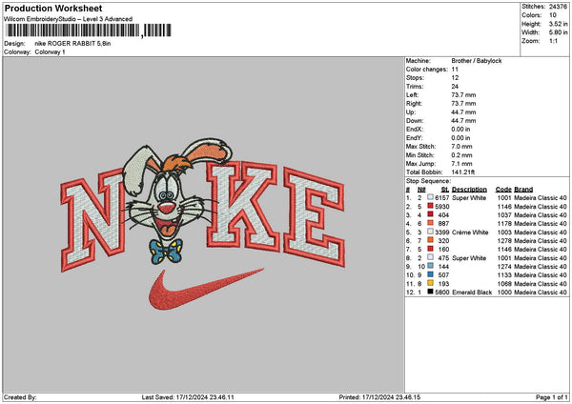Click the Wilcom EmbroideryStudio Level 3 Advanced text

69,19
